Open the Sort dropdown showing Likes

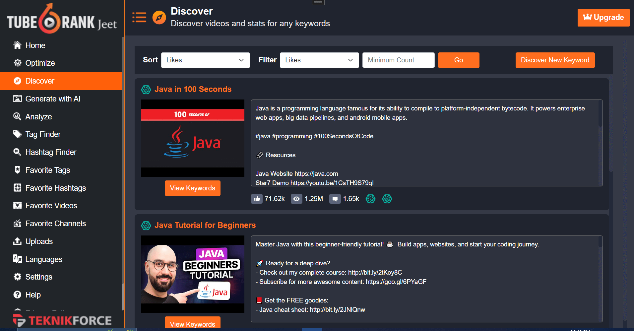[x=206, y=60]
